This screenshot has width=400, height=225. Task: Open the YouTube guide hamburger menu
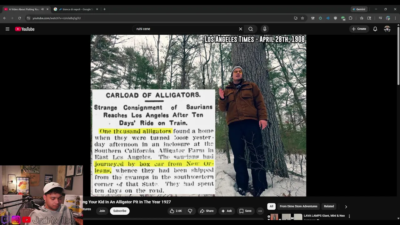(7, 29)
